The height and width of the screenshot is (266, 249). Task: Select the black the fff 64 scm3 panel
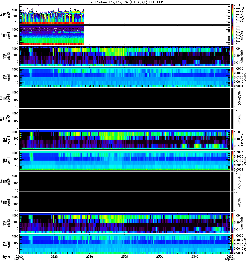click(125, 202)
